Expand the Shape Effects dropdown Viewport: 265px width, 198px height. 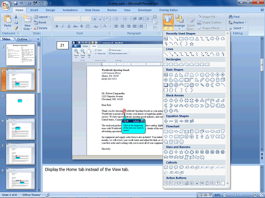210,28
